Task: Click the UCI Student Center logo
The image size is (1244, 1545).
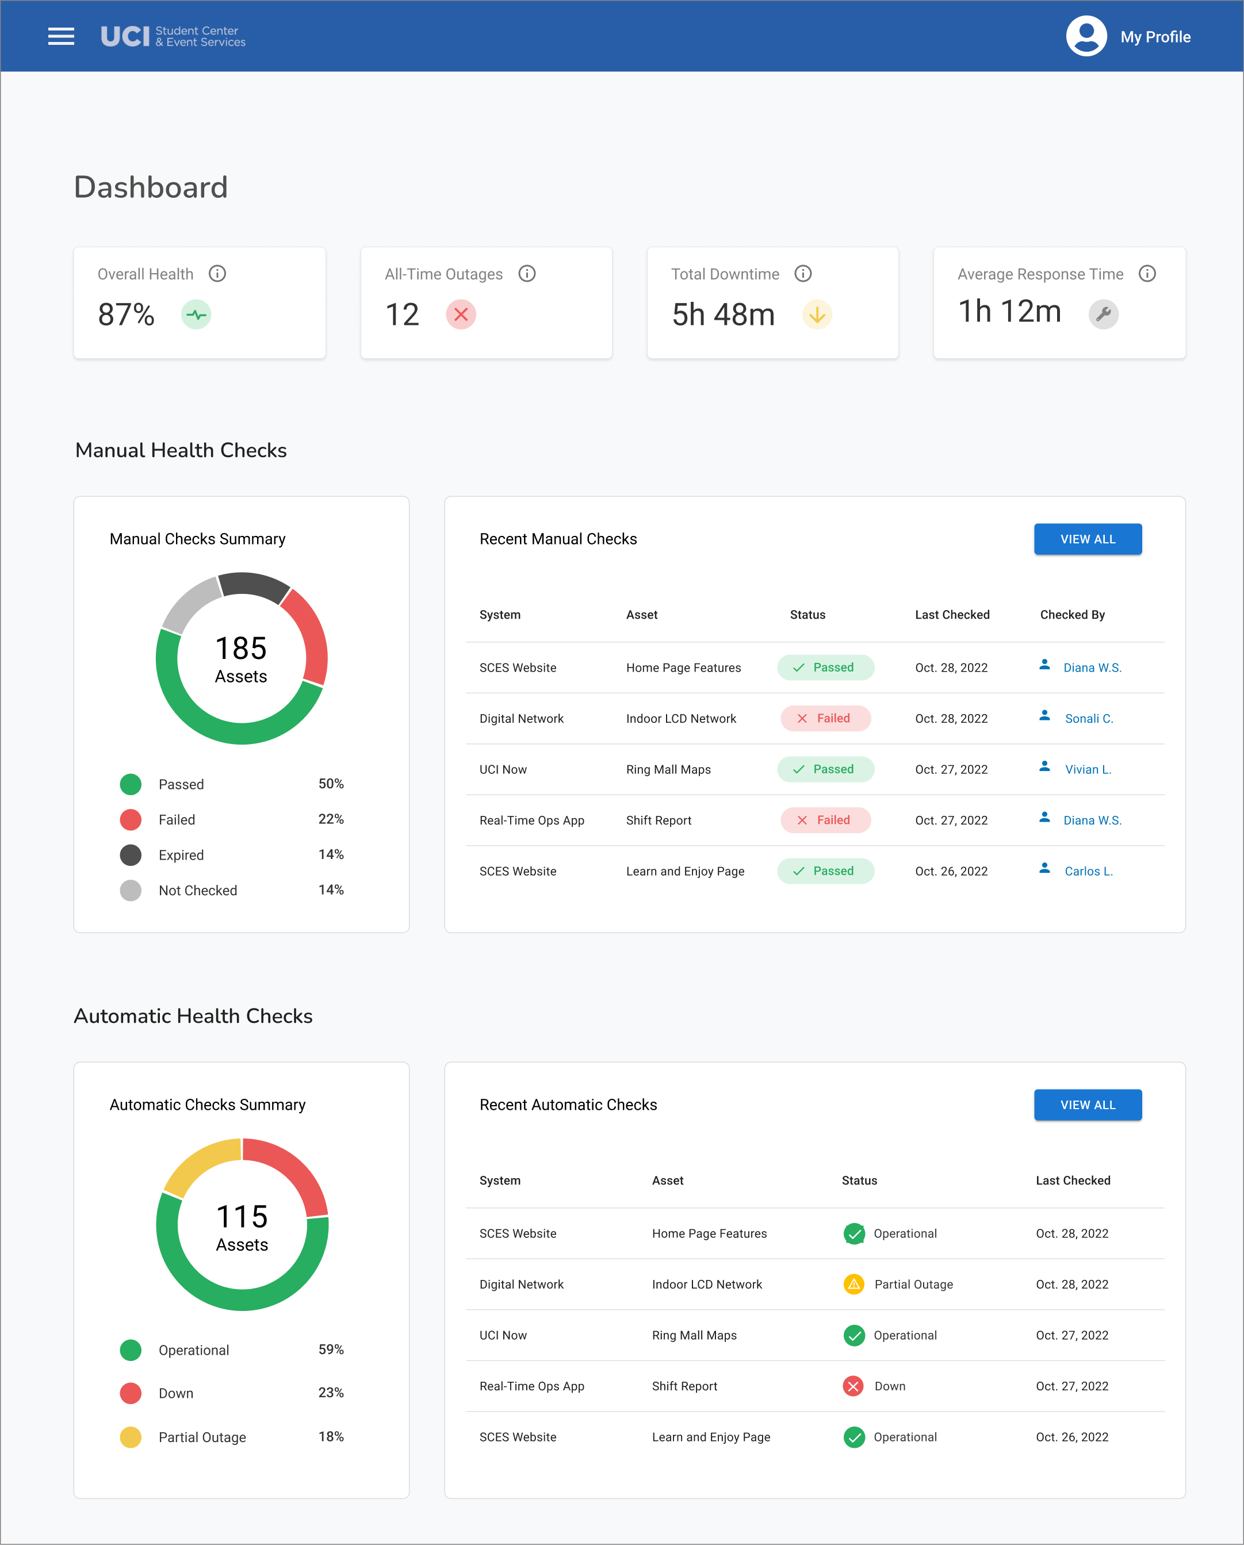Action: coord(173,37)
